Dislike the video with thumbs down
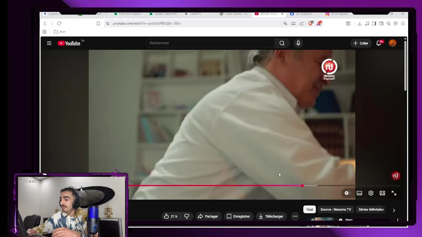 point(187,216)
